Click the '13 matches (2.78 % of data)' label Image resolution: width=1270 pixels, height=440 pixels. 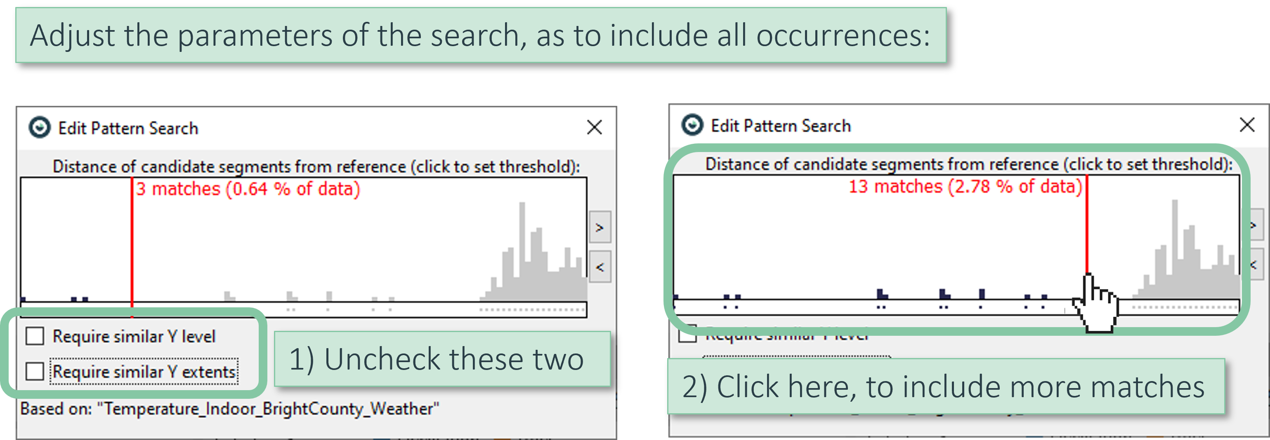tap(964, 187)
